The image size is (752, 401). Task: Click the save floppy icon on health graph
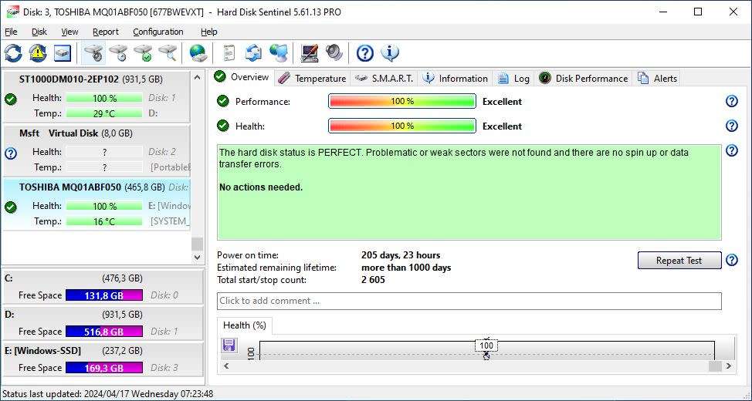(x=229, y=345)
